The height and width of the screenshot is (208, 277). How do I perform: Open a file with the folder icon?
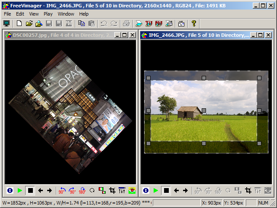29,23
